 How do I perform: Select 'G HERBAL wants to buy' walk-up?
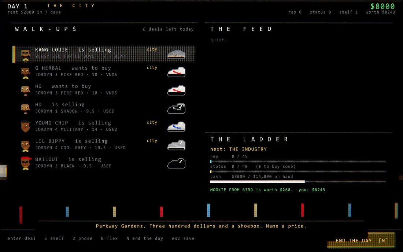pyautogui.click(x=104, y=72)
